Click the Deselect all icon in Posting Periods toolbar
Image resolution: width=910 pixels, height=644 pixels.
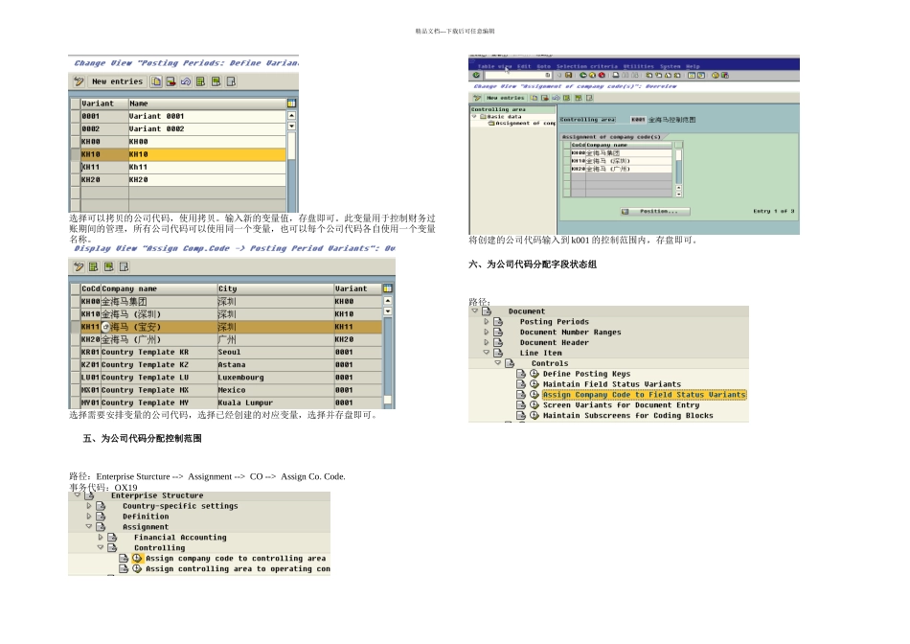(x=231, y=81)
